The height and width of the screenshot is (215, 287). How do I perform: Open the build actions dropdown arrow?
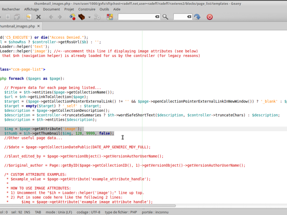(x=89, y=17)
